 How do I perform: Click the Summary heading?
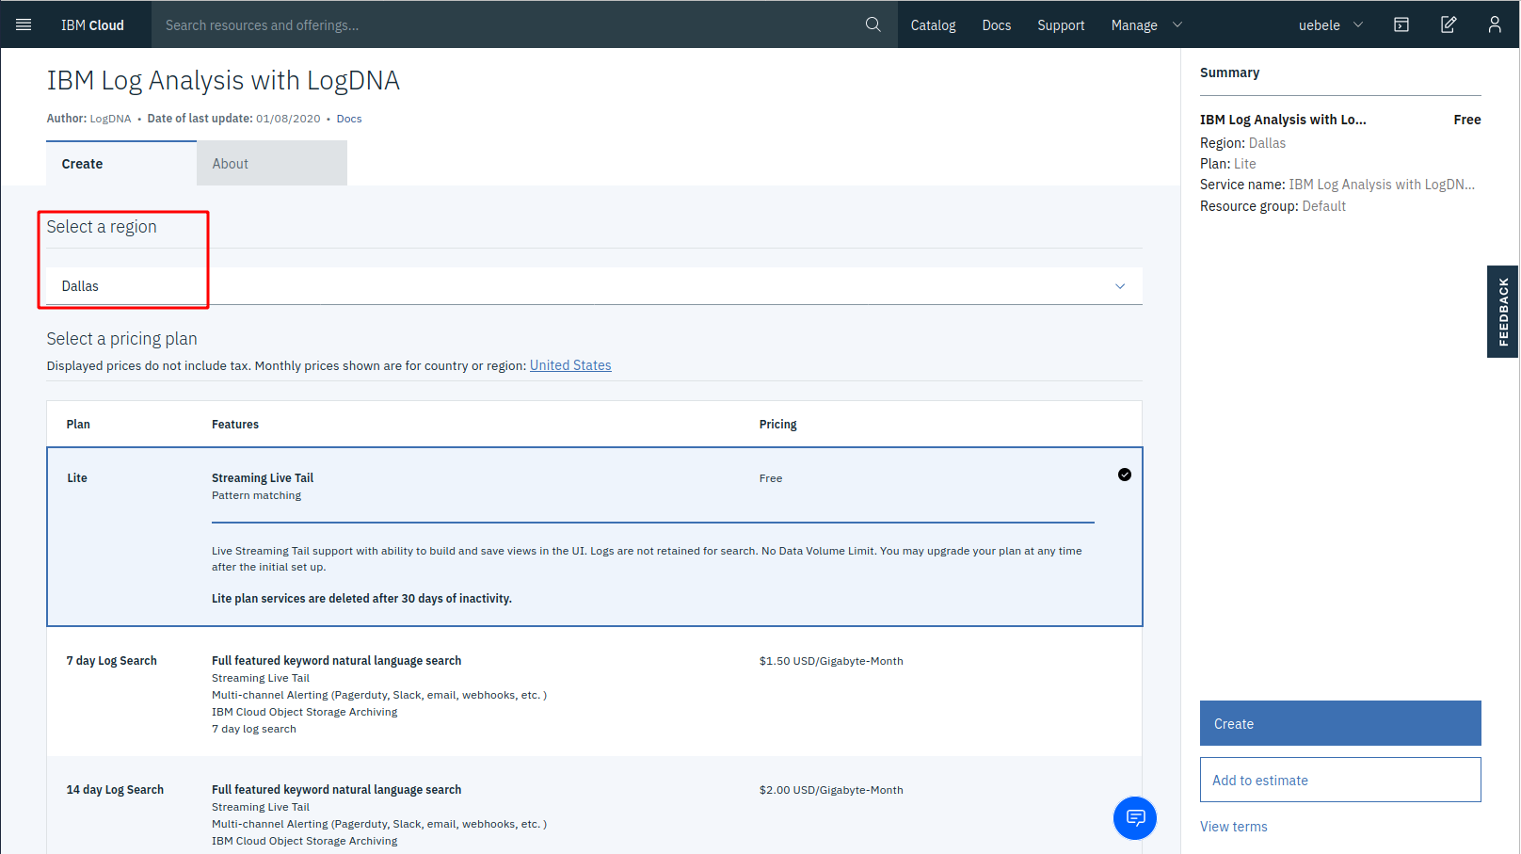point(1229,73)
